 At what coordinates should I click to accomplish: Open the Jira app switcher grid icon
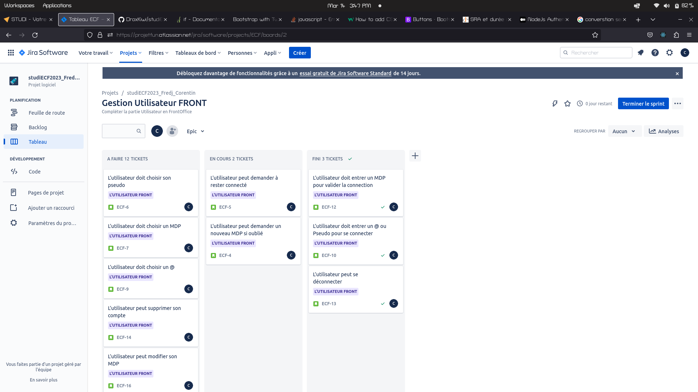coord(11,53)
